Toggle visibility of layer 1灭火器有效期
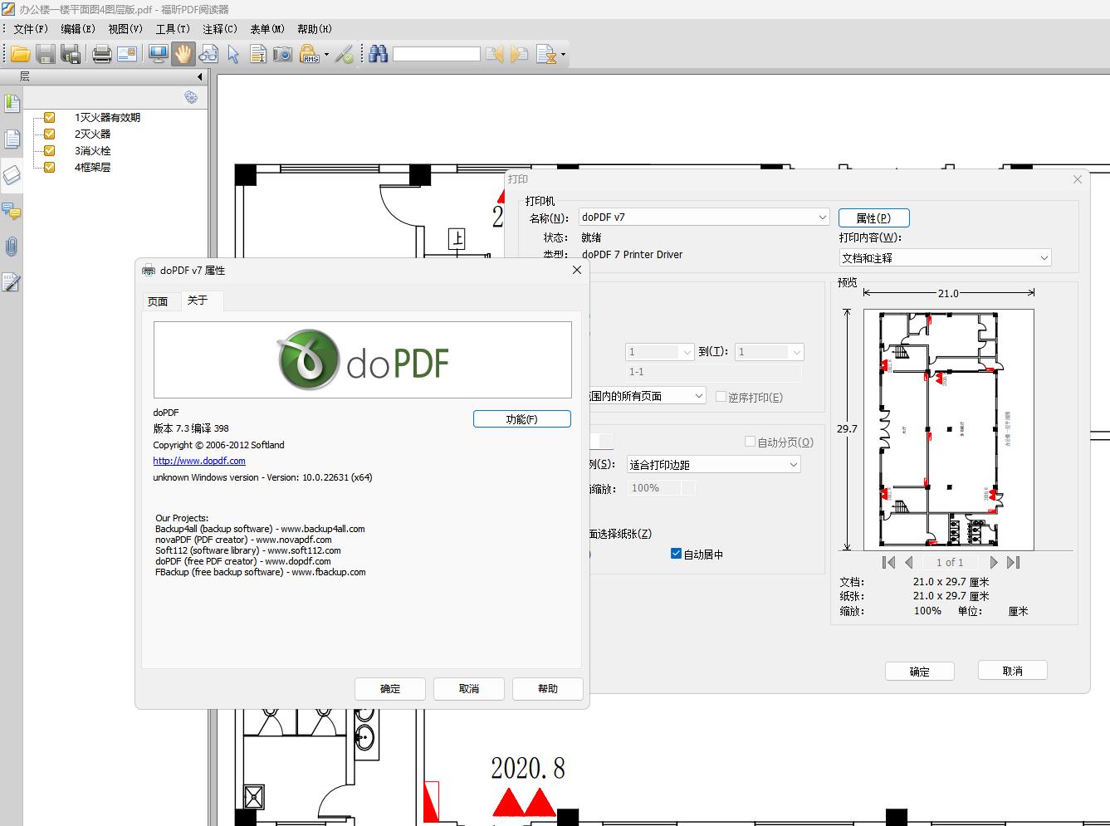 pyautogui.click(x=50, y=118)
